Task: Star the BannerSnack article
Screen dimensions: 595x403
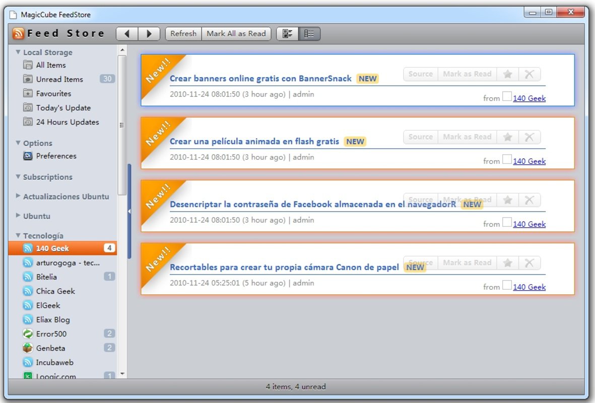Action: click(508, 74)
